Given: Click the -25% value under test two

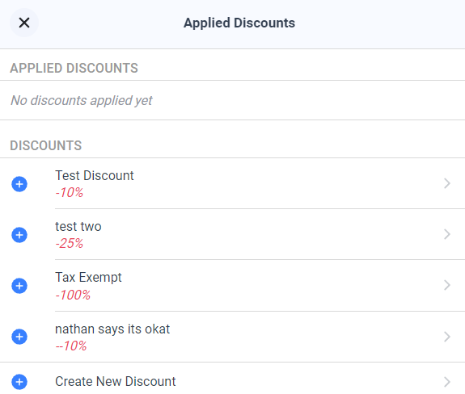Looking at the screenshot, I should [x=70, y=243].
